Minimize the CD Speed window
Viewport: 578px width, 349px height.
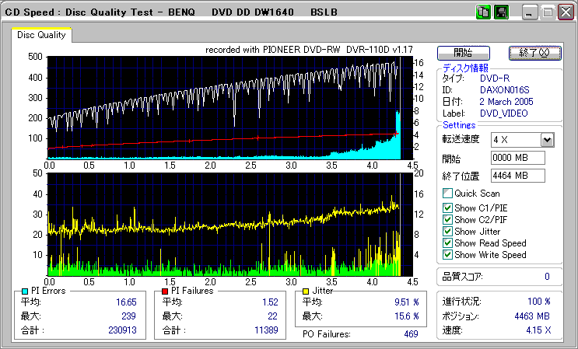tap(530, 12)
